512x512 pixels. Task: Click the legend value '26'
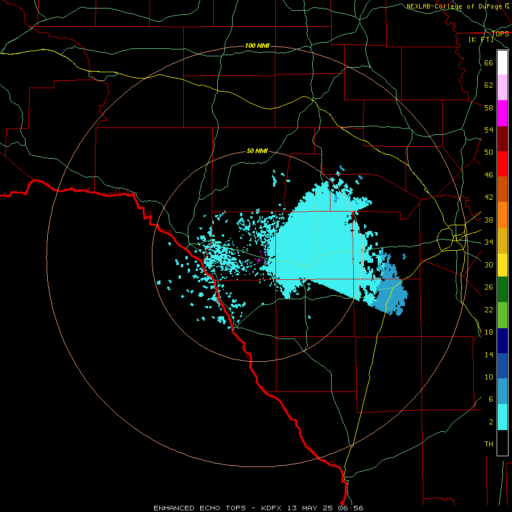tap(489, 287)
